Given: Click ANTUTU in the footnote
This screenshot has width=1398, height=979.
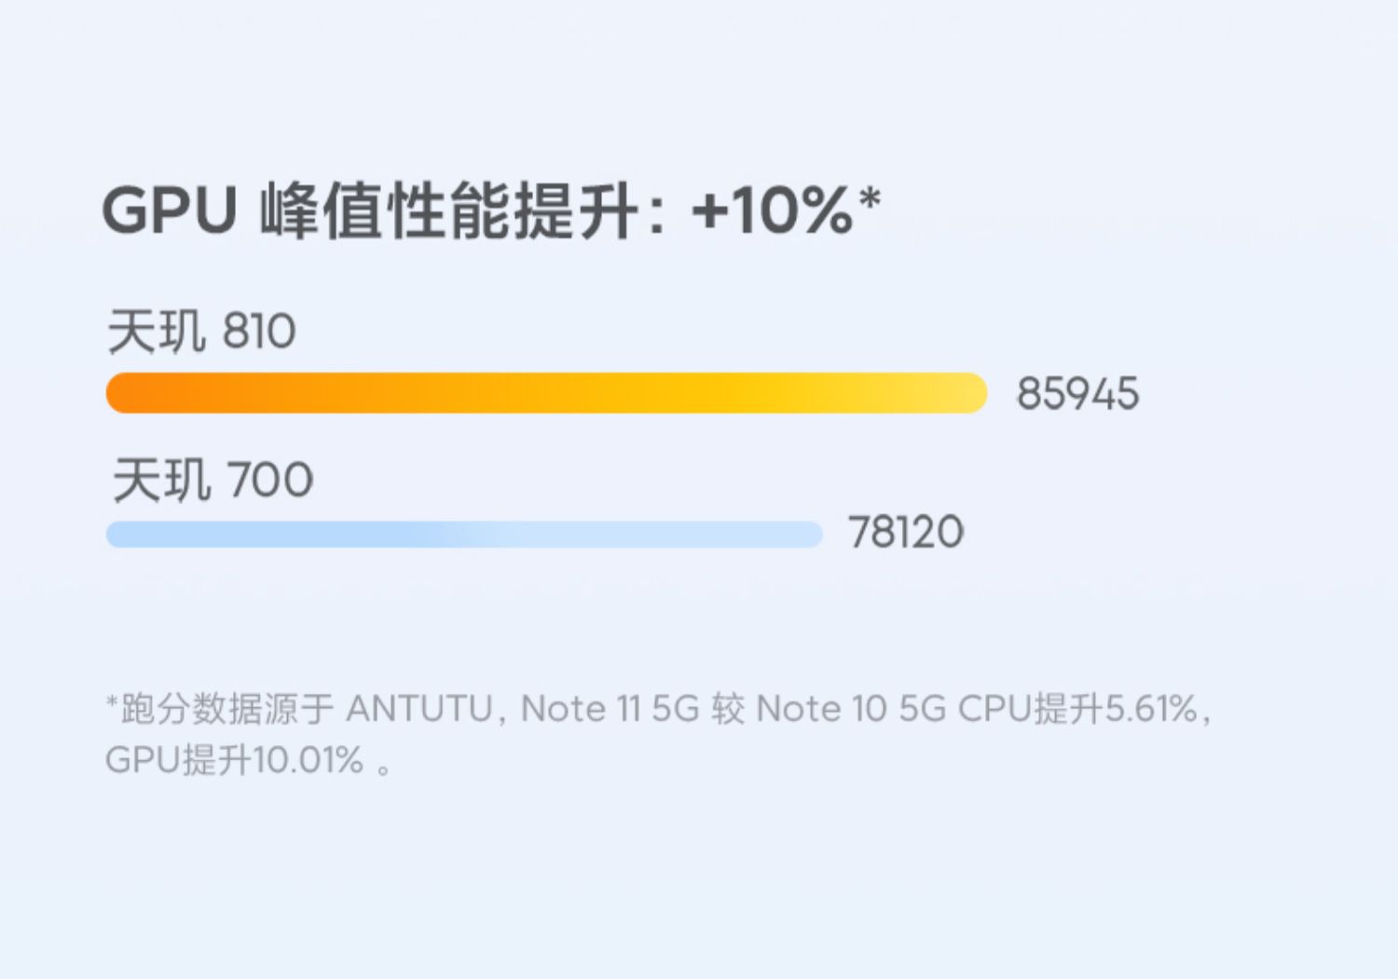Looking at the screenshot, I should pos(418,710).
